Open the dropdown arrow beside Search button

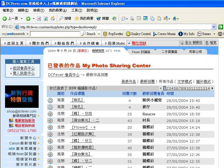click(99, 34)
